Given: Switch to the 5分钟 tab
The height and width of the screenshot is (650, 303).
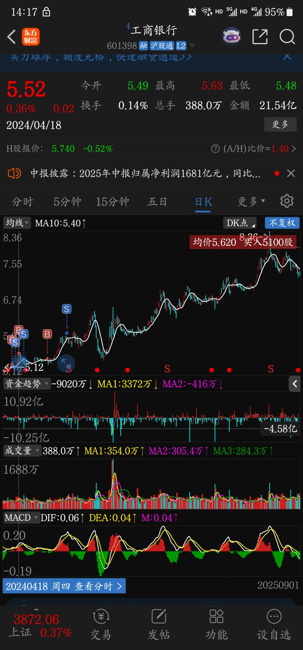Looking at the screenshot, I should coord(67,202).
